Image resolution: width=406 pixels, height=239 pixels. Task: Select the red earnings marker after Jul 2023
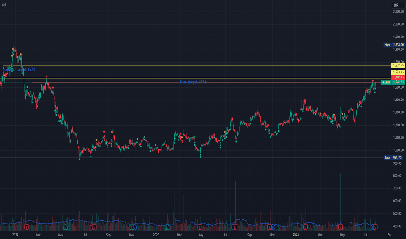point(235,227)
